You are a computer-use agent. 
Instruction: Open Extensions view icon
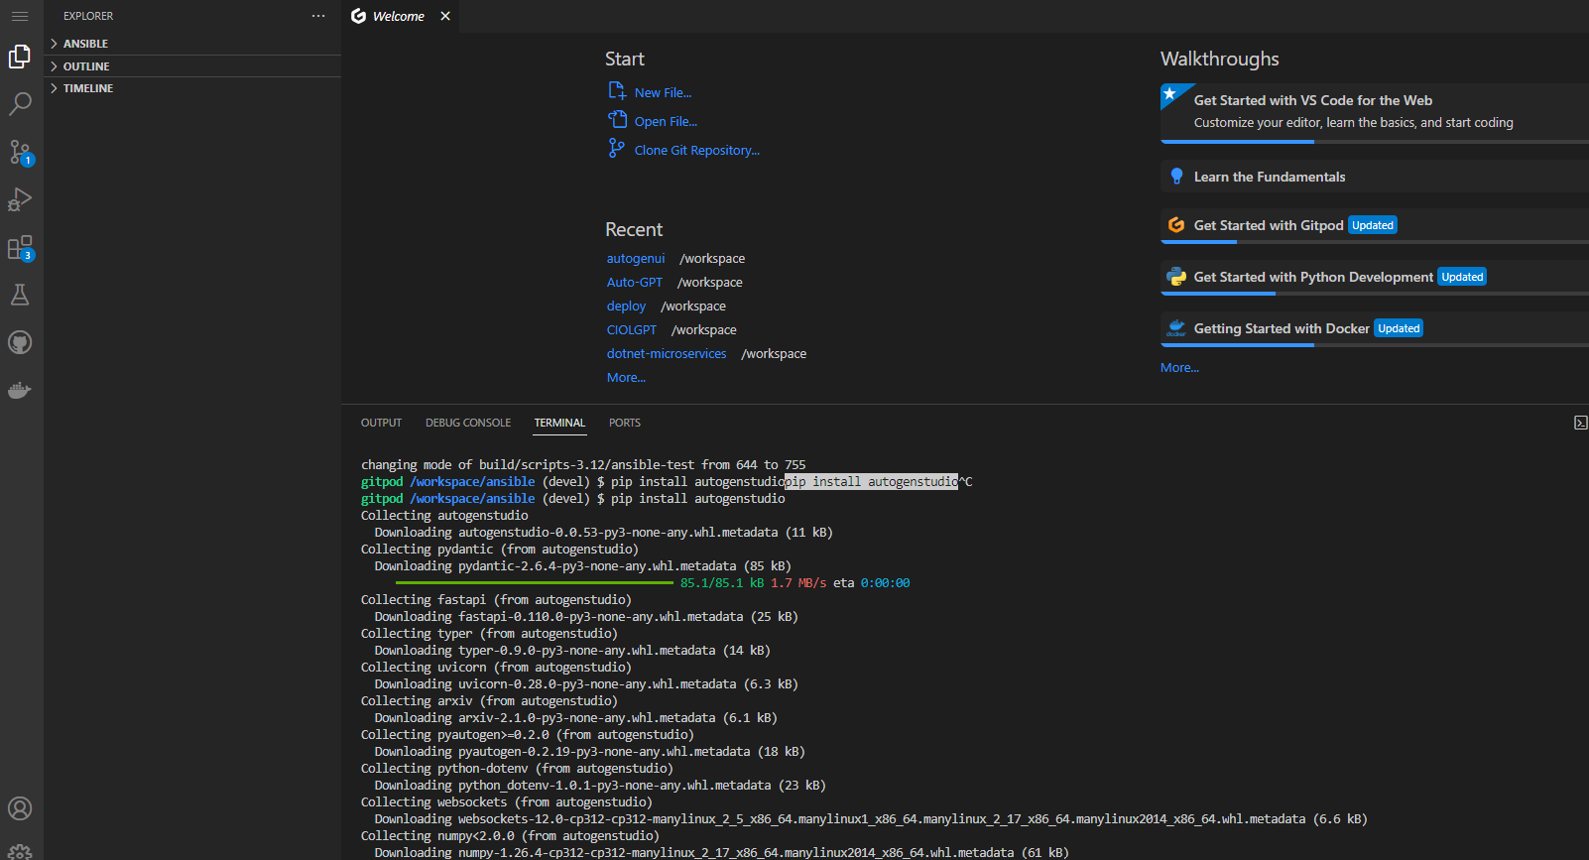pyautogui.click(x=20, y=247)
